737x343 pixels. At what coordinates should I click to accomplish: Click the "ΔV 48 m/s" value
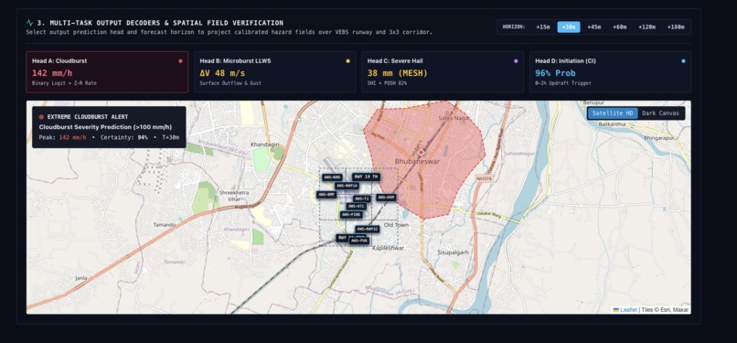(x=222, y=73)
